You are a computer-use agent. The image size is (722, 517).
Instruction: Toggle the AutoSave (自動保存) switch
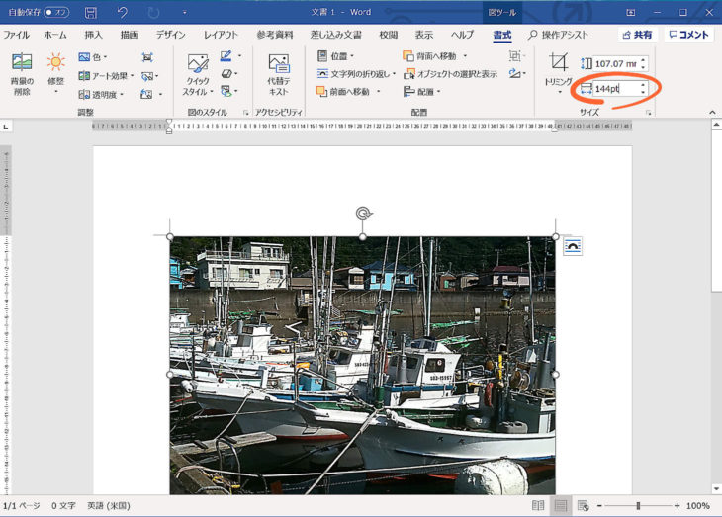tap(56, 13)
